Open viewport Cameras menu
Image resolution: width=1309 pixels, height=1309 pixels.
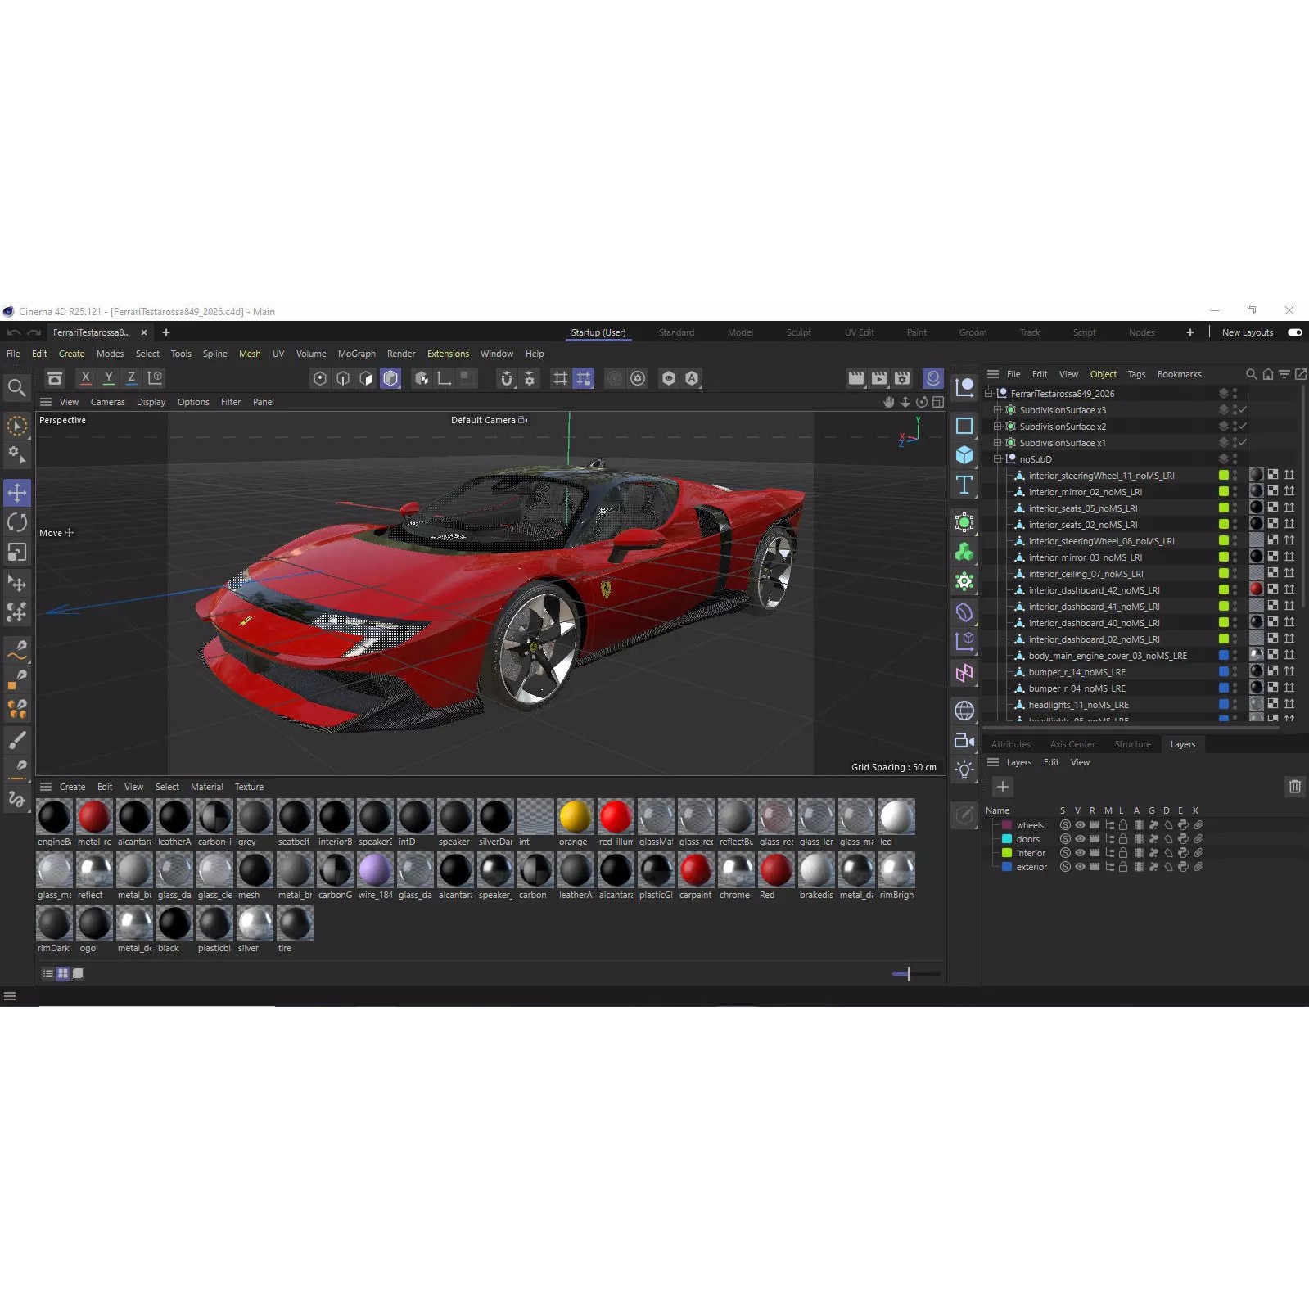(x=108, y=402)
